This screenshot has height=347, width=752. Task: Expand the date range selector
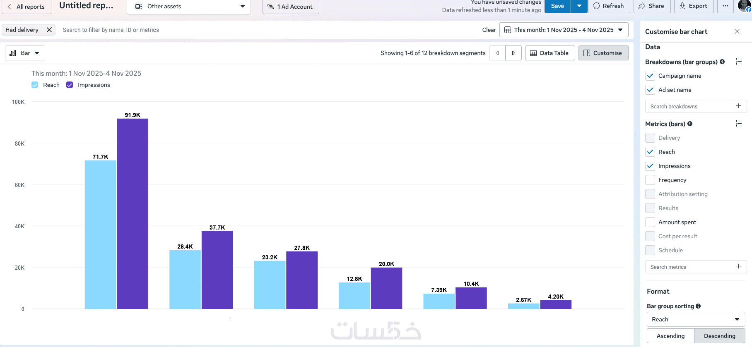click(564, 30)
